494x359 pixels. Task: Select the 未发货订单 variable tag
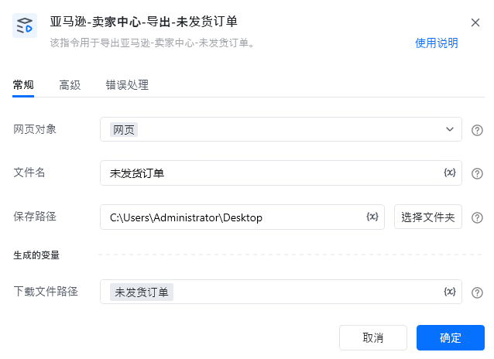point(142,292)
